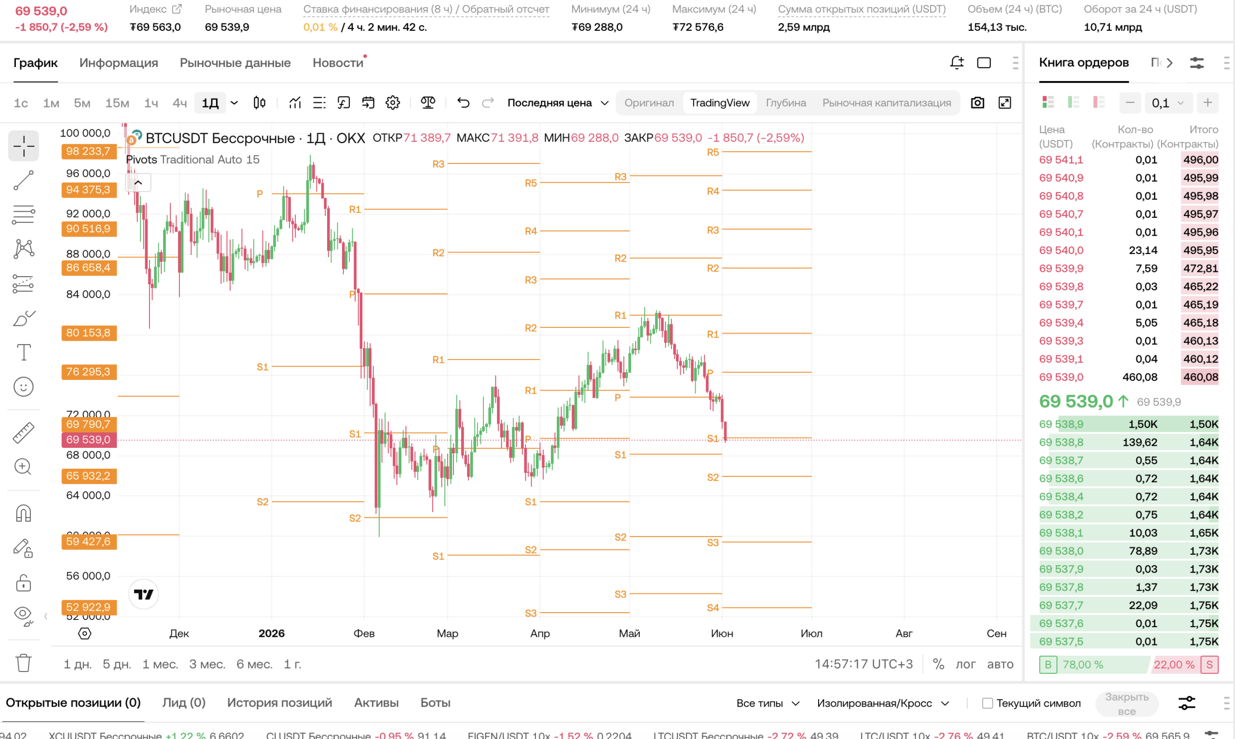The width and height of the screenshot is (1235, 739).
Task: Open the forecasting and measurement tools
Action: (24, 284)
